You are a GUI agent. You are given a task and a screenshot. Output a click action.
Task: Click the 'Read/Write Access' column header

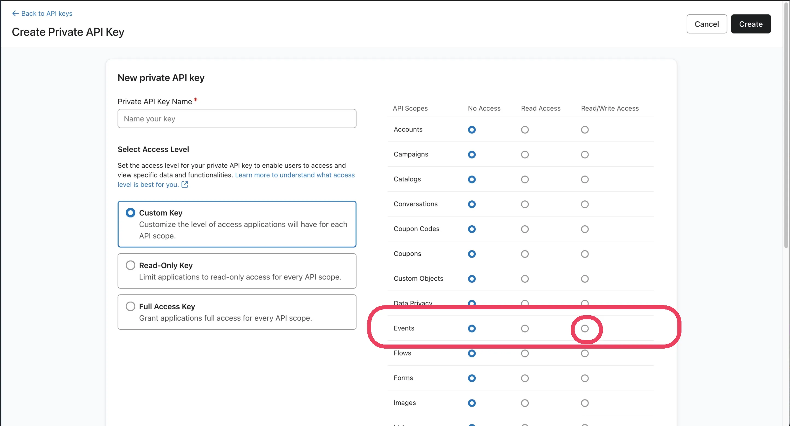[x=610, y=108]
